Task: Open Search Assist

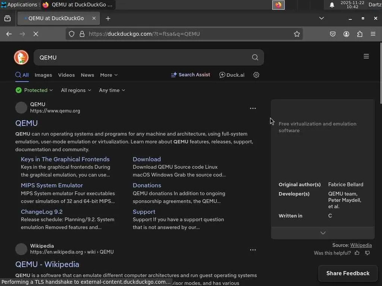Action: (x=191, y=74)
